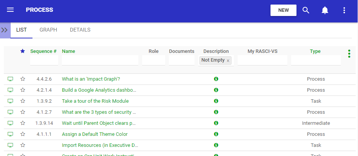The width and height of the screenshot is (358, 156).
Task: Click description info icon for Risk Module row
Action: [x=216, y=101]
